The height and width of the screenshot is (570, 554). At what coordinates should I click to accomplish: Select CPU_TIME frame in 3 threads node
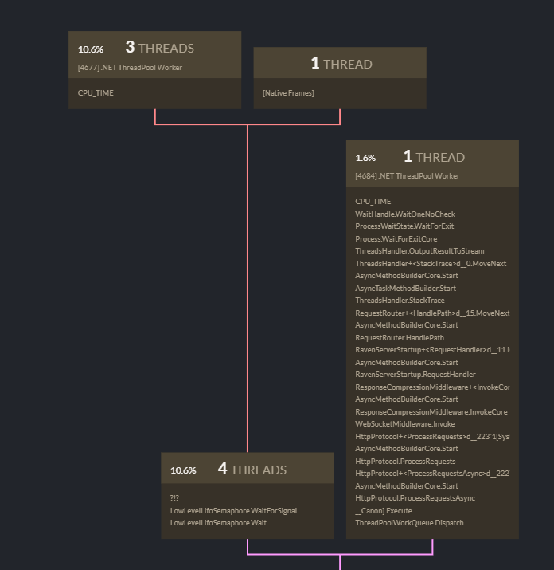(x=96, y=93)
